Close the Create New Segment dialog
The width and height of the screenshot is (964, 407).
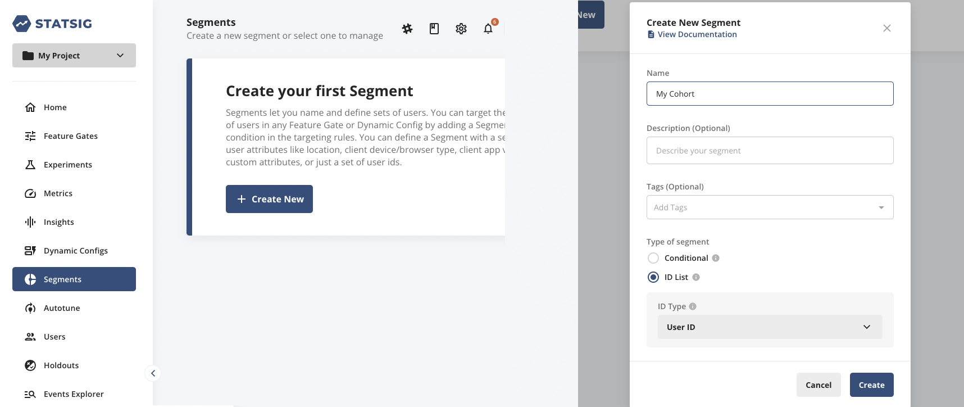coord(887,28)
